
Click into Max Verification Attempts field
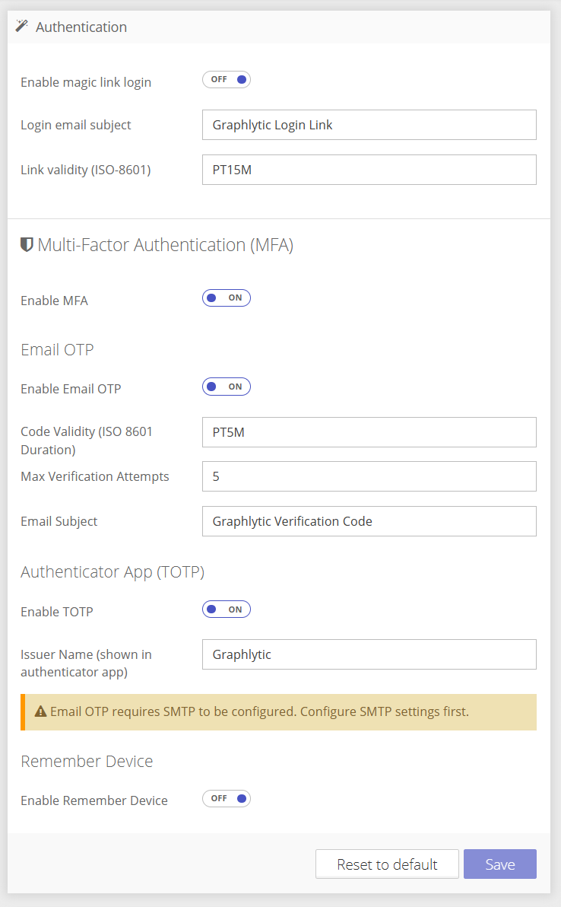coord(369,476)
